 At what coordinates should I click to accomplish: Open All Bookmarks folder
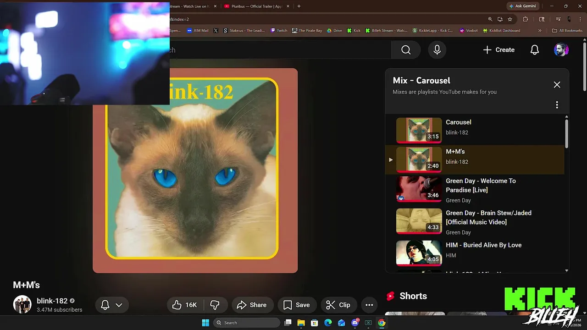click(567, 31)
